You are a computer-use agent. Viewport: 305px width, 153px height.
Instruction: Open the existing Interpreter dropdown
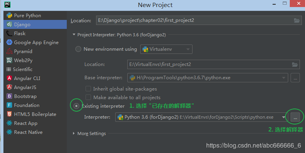pos(202,117)
